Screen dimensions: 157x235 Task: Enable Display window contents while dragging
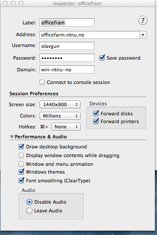tap(21, 155)
